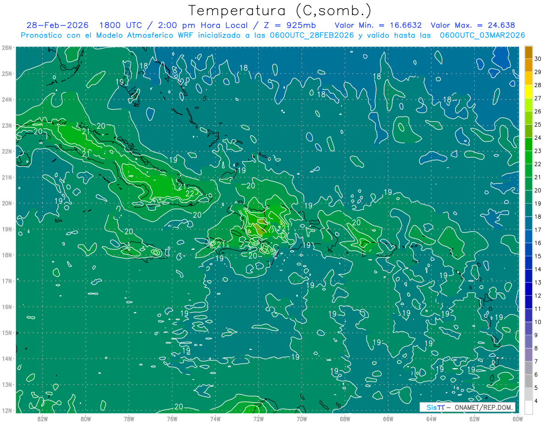Click the '70W' longitude axis label
The image size is (550, 425).
[x=302, y=419]
